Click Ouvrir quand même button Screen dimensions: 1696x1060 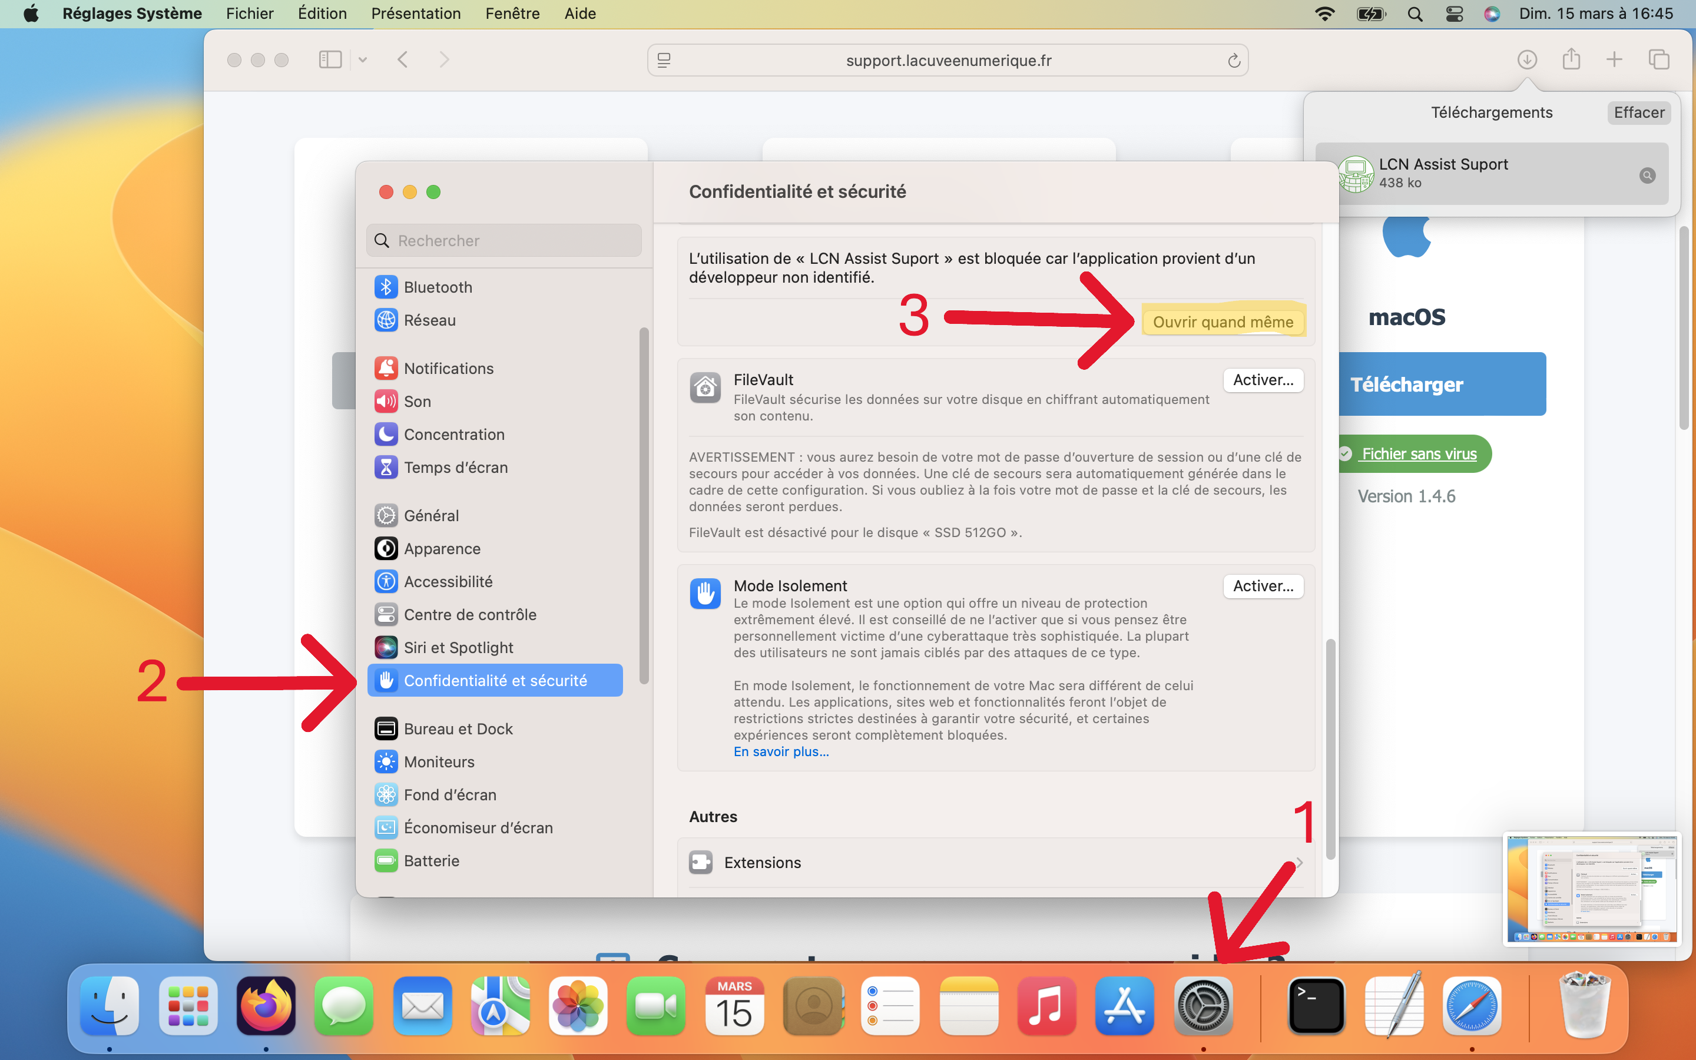1223,322
